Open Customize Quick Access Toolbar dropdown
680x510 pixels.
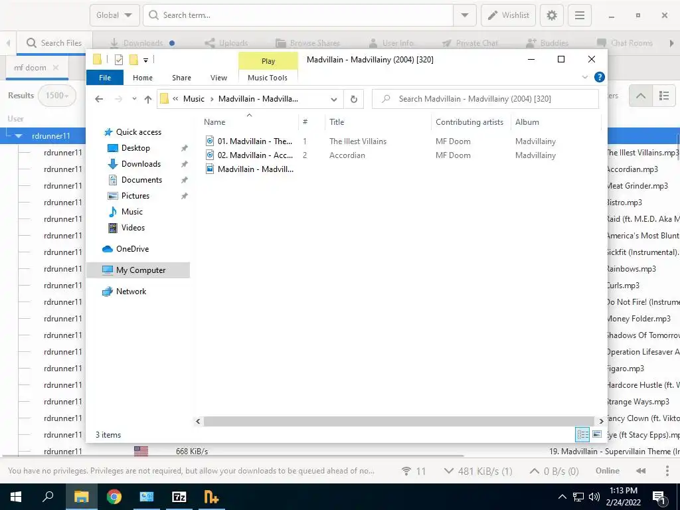(145, 60)
